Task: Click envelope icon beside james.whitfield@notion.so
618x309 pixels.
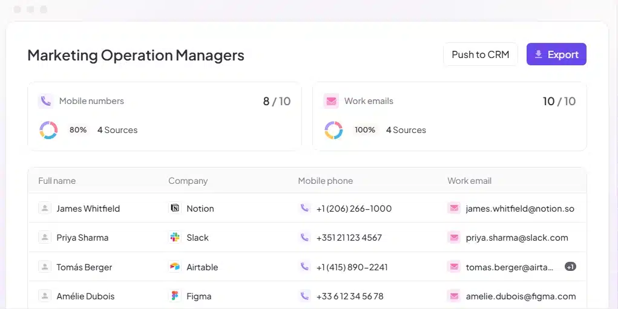Action: 454,208
